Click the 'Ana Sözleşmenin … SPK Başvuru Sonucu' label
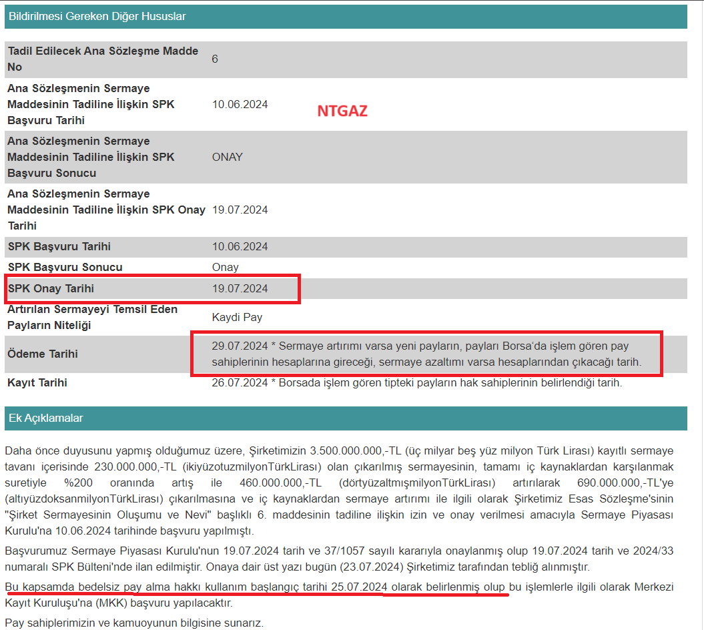 point(91,157)
